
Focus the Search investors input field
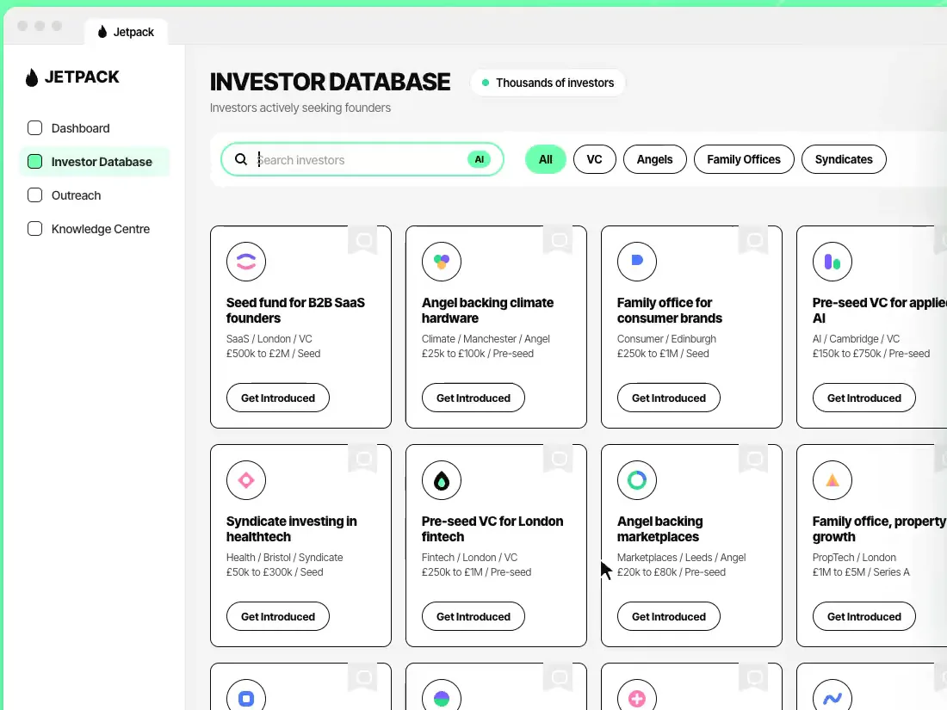pos(359,160)
